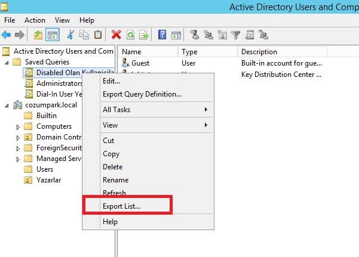Collapse the Saved Queries tree node
This screenshot has width=359, height=257.
pos(7,63)
